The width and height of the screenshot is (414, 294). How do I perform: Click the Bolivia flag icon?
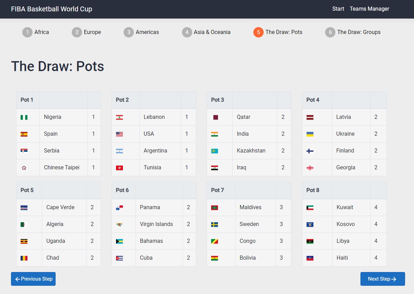tap(215, 258)
